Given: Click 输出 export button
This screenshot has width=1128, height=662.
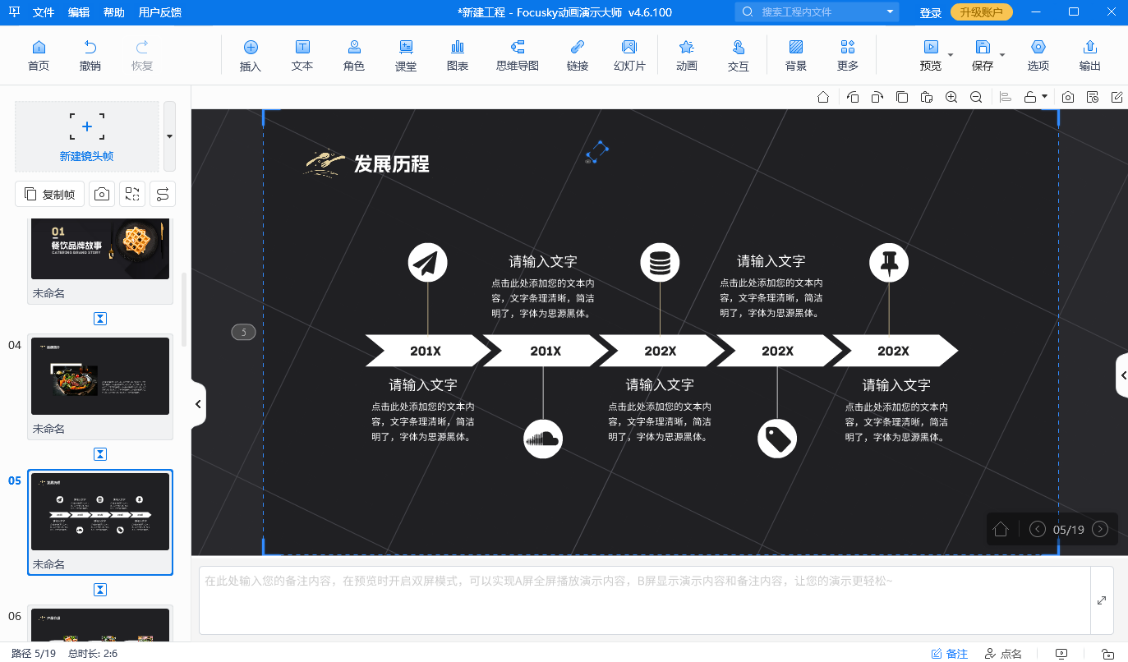Looking at the screenshot, I should 1090,55.
